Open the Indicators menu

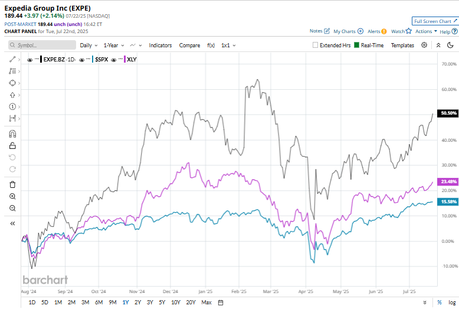[x=160, y=45]
